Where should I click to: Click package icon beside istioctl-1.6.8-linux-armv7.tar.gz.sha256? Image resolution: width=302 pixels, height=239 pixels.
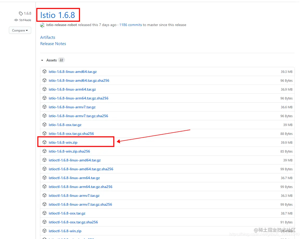(44, 204)
